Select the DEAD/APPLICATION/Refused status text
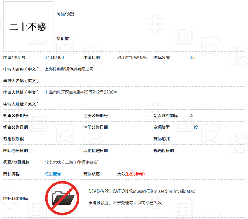The width and height of the screenshot is (248, 219). click(x=142, y=191)
